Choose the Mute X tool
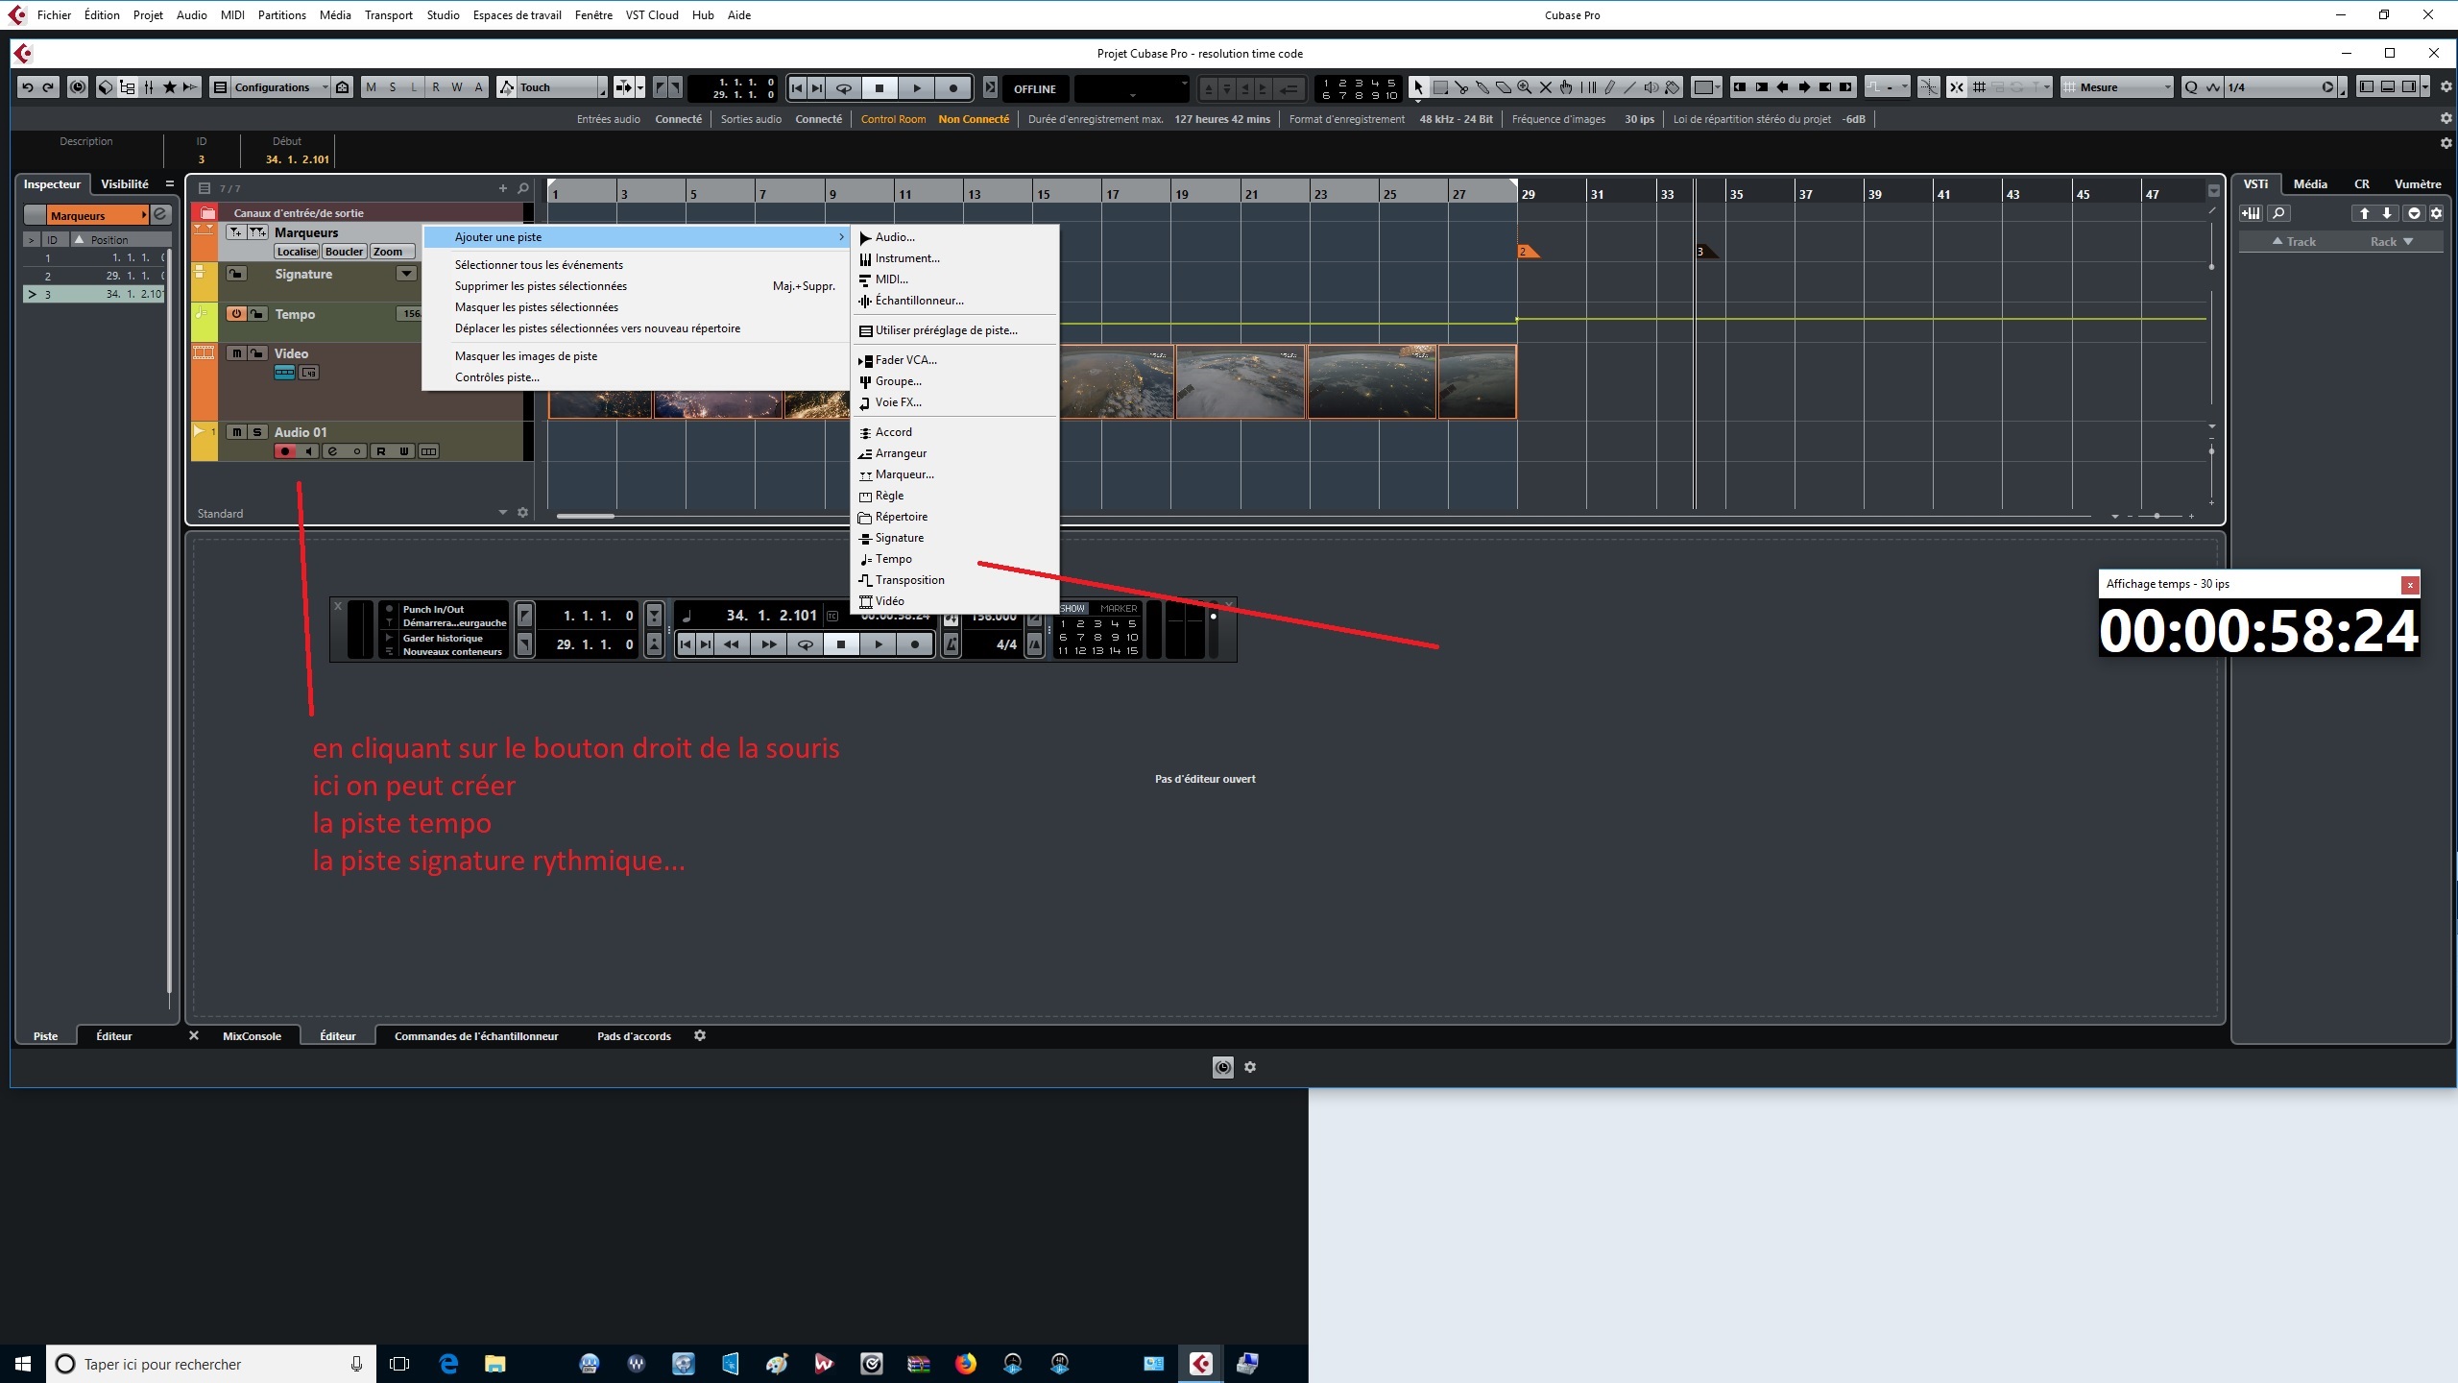This screenshot has height=1383, width=2458. pyautogui.click(x=1546, y=87)
